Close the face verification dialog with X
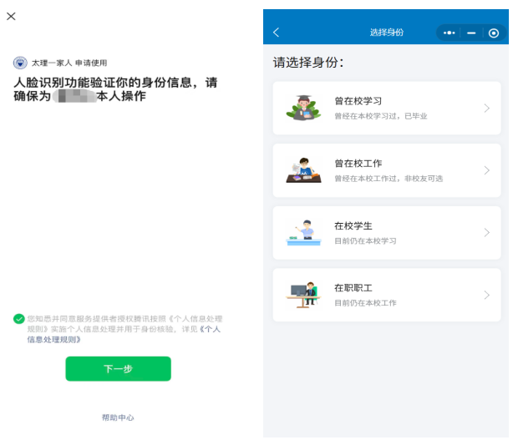The image size is (513, 440). 11,17
